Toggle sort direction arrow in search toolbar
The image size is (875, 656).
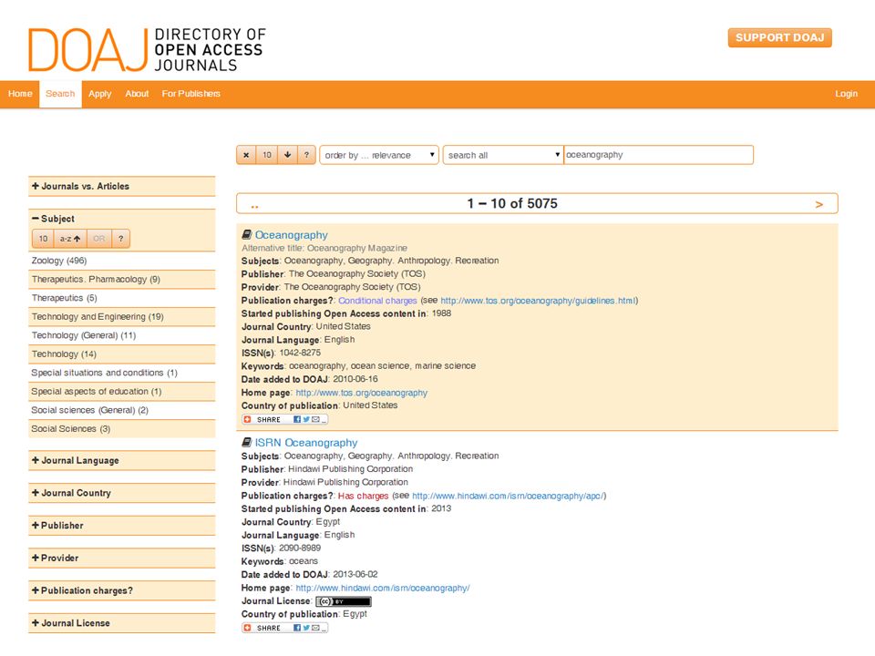287,155
